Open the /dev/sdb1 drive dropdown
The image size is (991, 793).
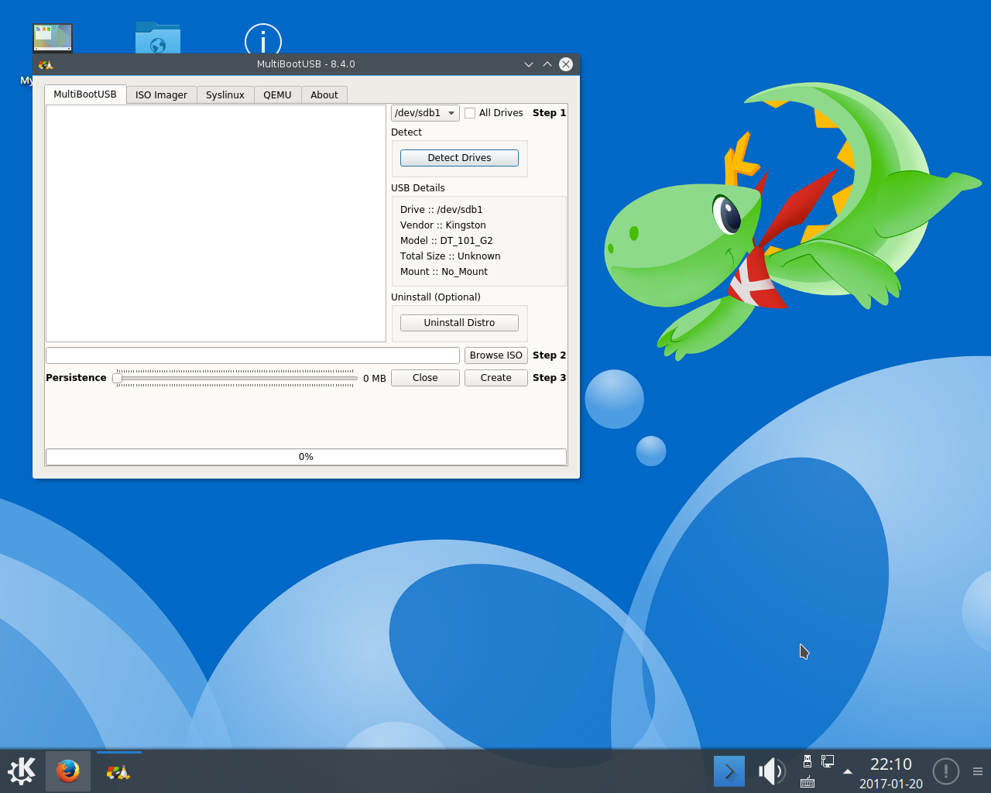coord(425,113)
